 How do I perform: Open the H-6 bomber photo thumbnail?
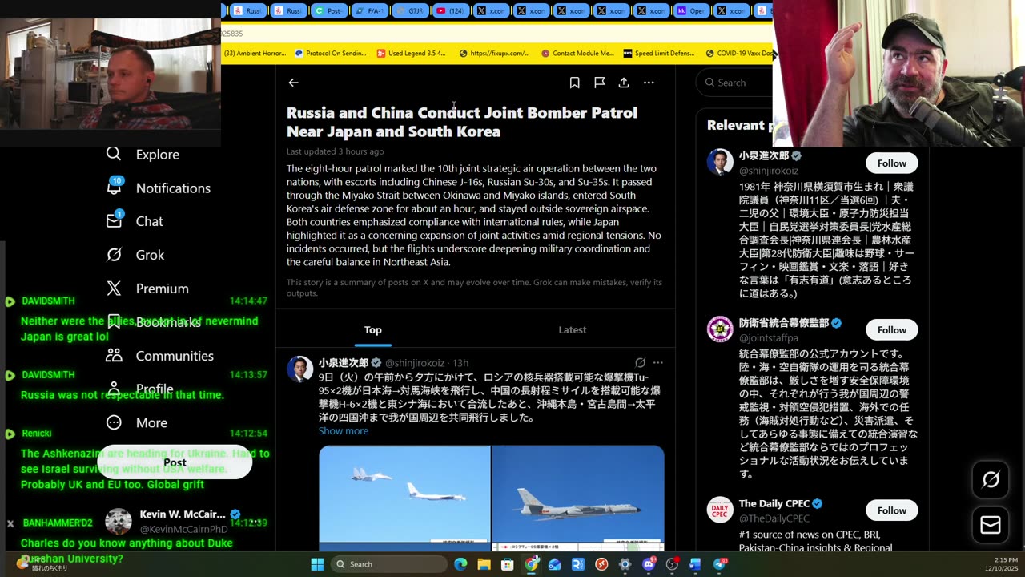(578, 494)
